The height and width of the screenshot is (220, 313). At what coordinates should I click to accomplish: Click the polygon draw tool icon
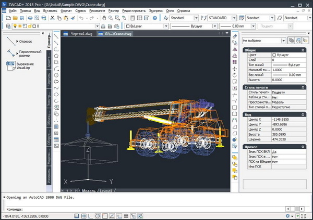pyautogui.click(x=56, y=55)
